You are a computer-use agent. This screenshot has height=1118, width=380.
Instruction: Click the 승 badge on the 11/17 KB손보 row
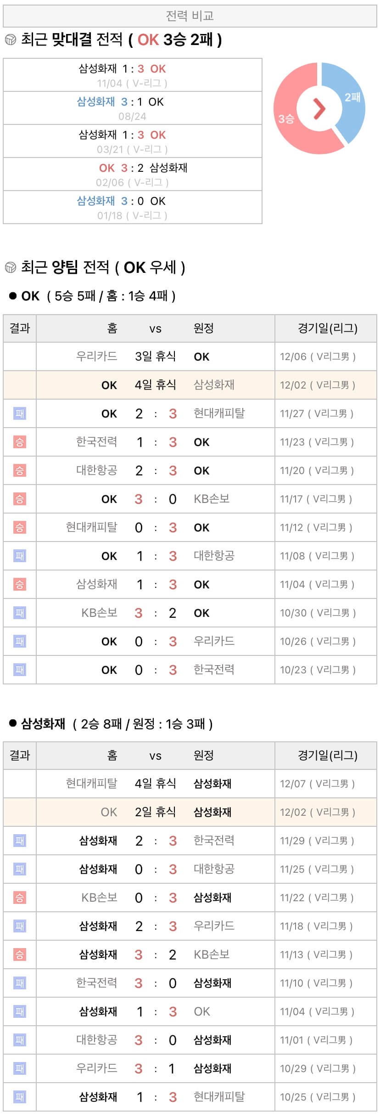(x=20, y=499)
